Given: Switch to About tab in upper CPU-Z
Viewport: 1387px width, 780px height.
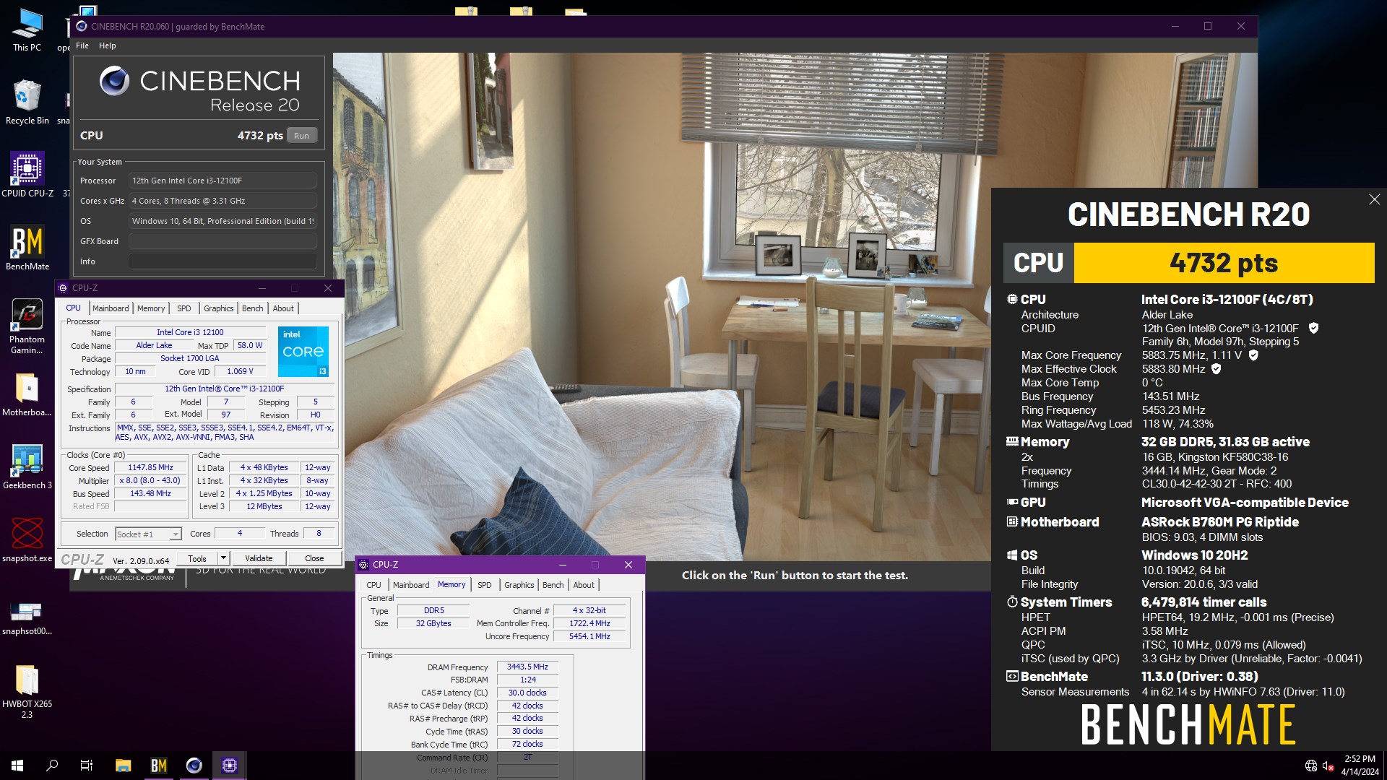Looking at the screenshot, I should coord(283,308).
